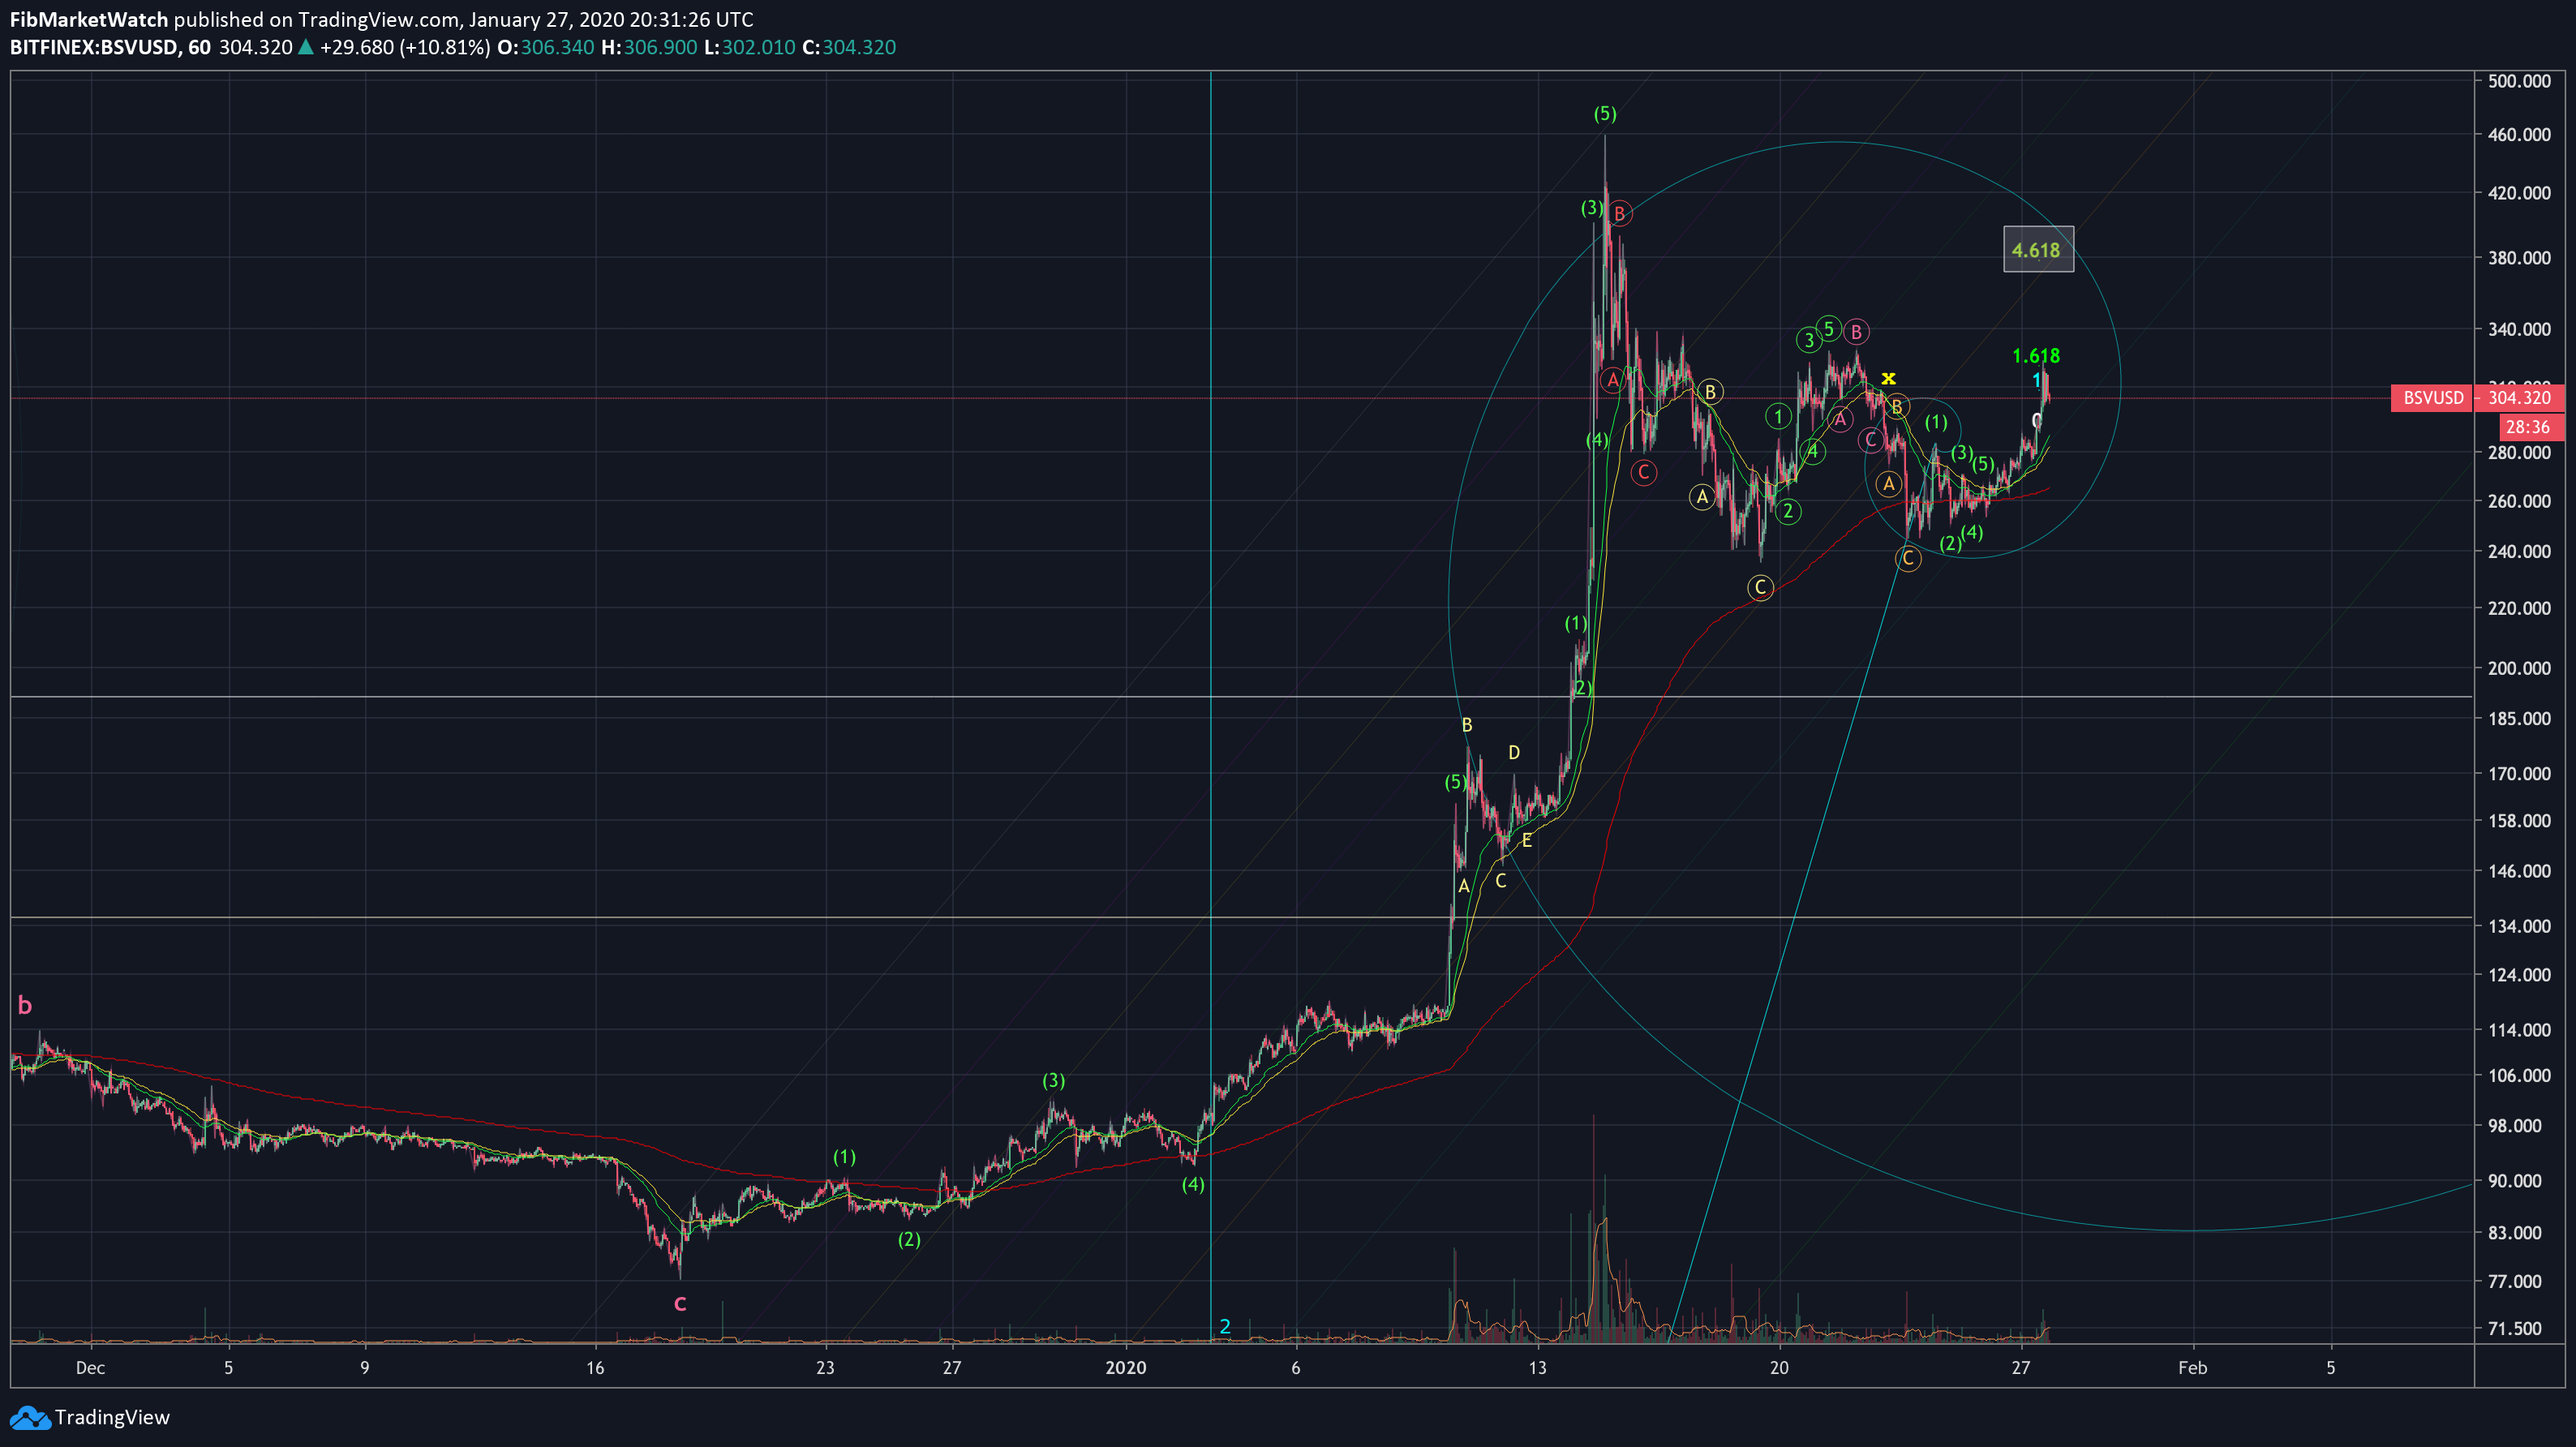Select the yellow D triangle wave label
The width and height of the screenshot is (2576, 1447).
[1514, 752]
